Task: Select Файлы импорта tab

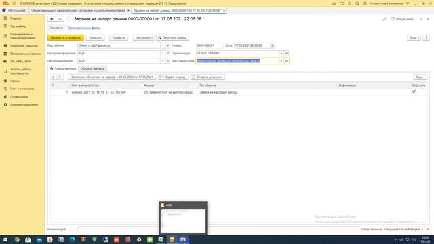Action: click(63, 68)
